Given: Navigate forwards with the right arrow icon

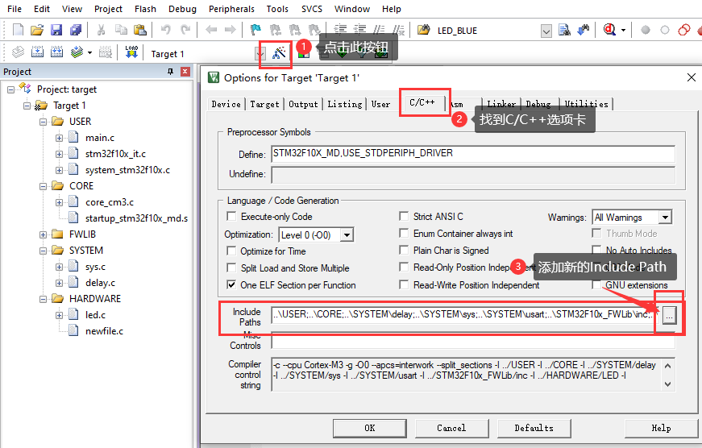Looking at the screenshot, I should click(x=231, y=30).
